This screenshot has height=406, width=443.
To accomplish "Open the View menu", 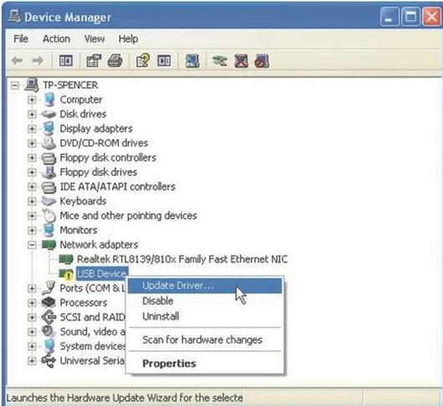I will [x=94, y=39].
